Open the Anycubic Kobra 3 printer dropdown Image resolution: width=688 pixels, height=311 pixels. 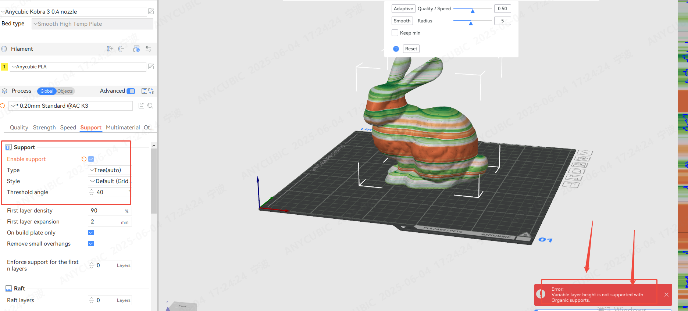74,12
